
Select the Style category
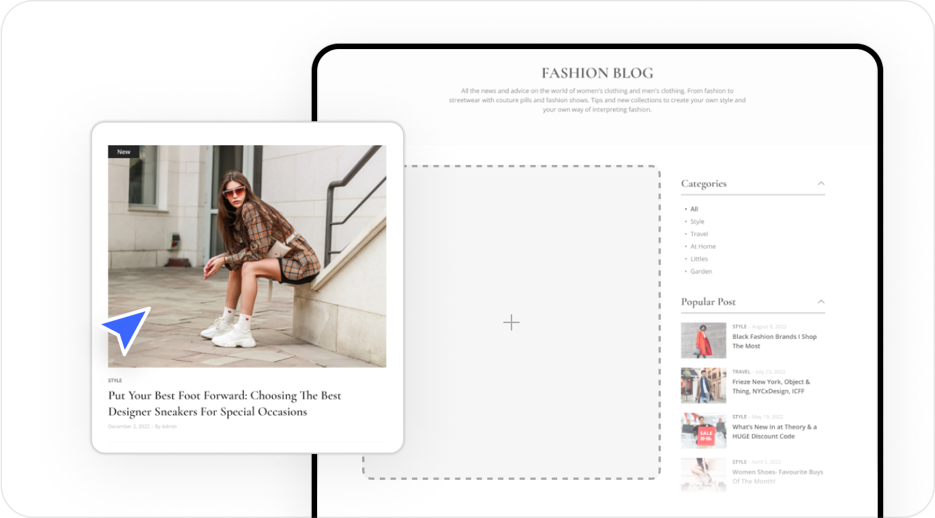pyautogui.click(x=696, y=222)
